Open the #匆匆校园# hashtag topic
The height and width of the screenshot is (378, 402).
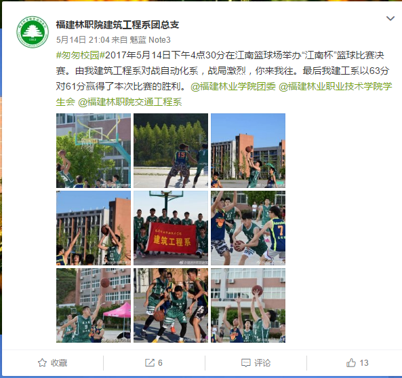81,55
